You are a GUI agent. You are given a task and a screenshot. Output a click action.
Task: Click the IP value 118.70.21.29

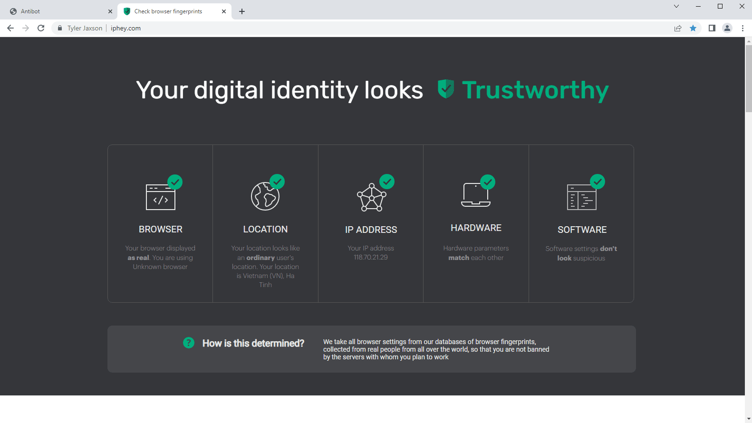371,257
